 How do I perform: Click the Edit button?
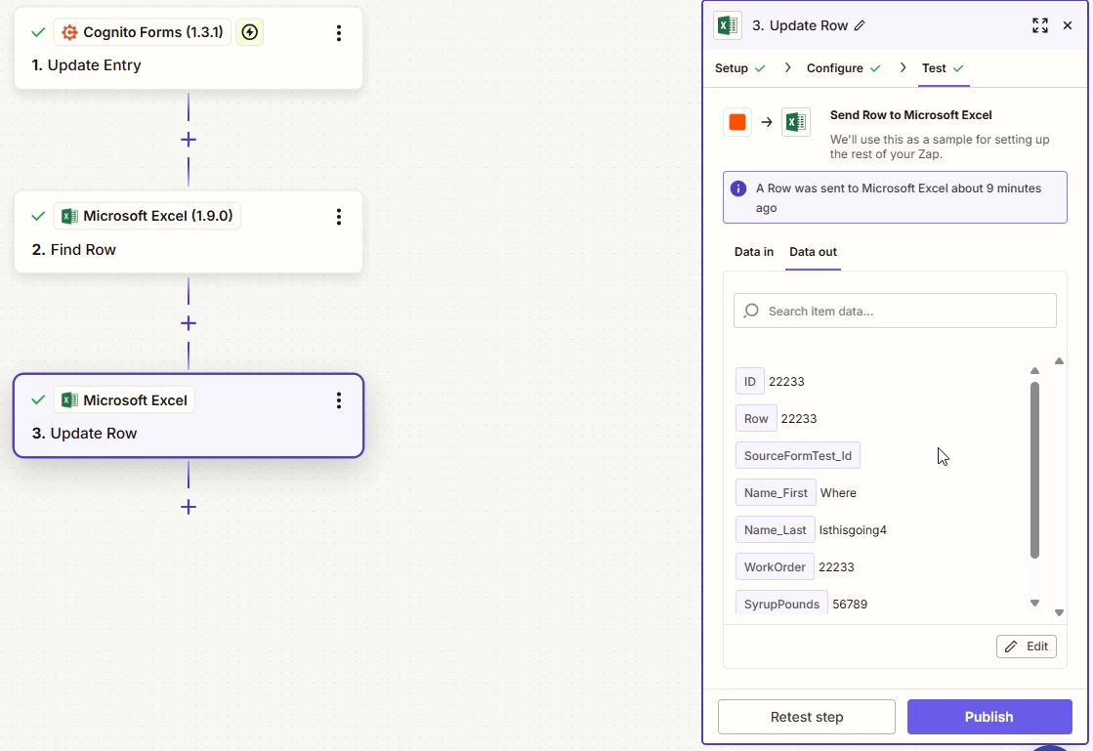(x=1026, y=647)
